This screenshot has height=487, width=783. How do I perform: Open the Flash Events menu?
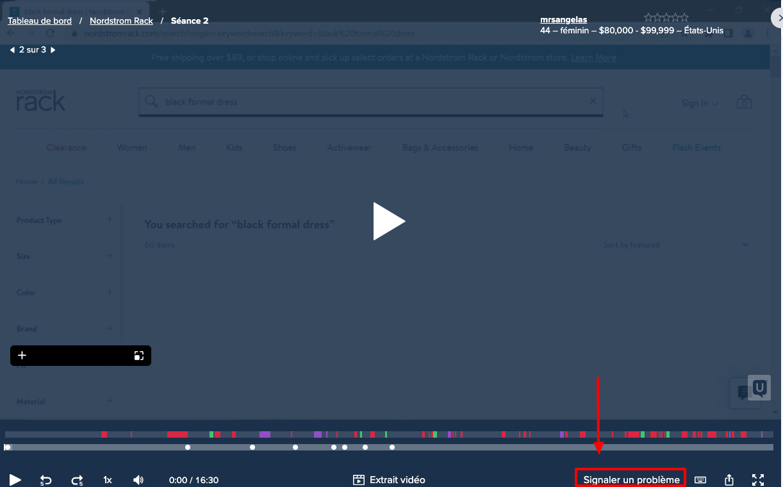click(x=696, y=147)
